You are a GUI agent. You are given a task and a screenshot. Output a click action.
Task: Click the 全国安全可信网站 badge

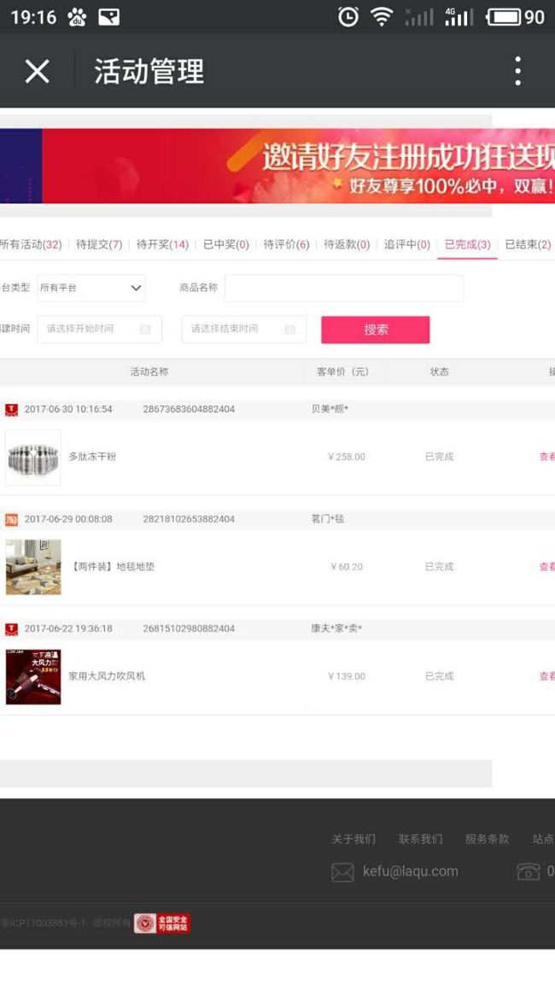pos(161,924)
